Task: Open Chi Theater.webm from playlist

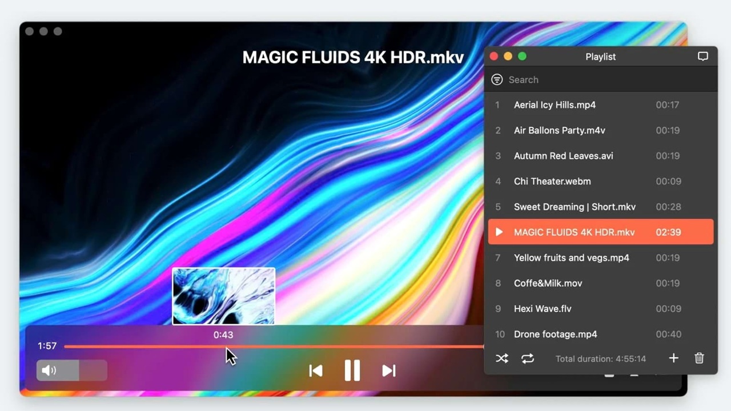Action: (552, 182)
